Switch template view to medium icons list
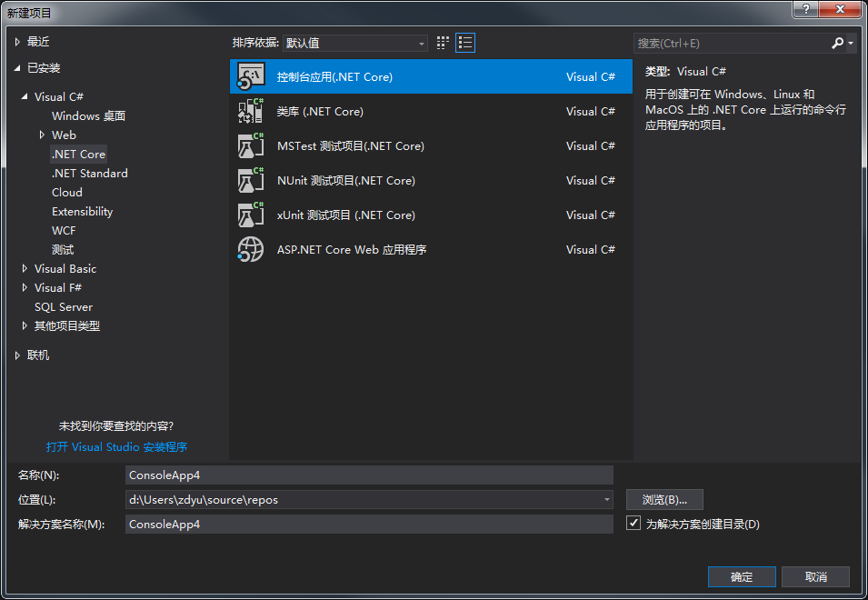 465,43
